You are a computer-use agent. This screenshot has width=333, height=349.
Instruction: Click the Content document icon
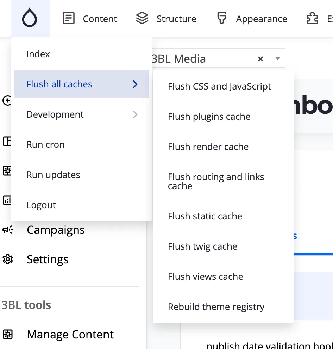(69, 18)
